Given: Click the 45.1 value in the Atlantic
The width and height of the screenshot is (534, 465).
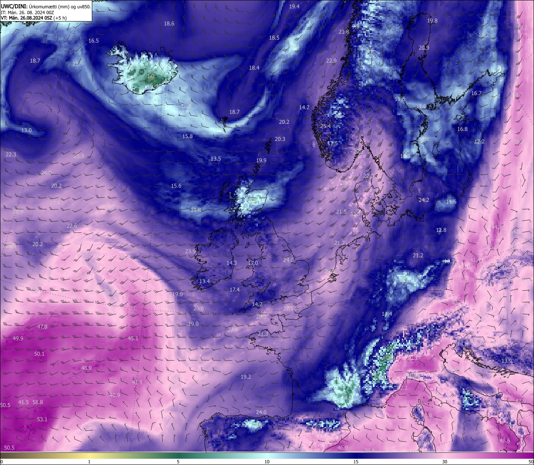Looking at the screenshot, I should pos(133,339).
